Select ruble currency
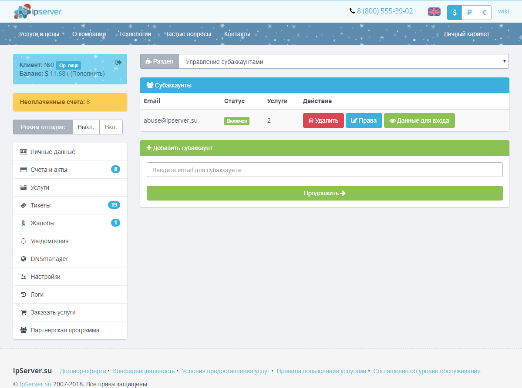Screen dimensions: 522x388 (469, 13)
